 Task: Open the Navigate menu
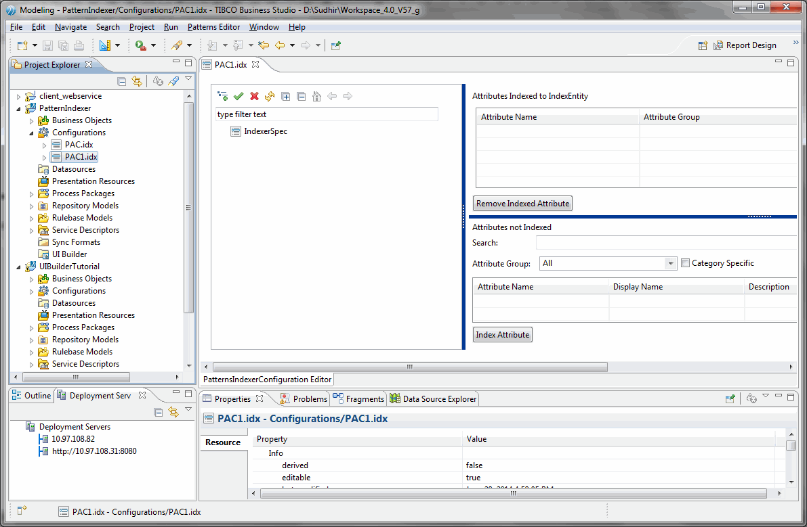click(70, 26)
